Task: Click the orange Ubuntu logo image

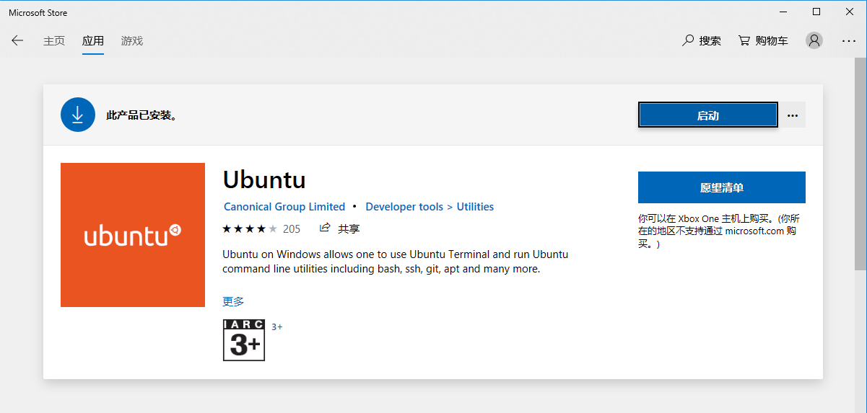Action: tap(133, 235)
